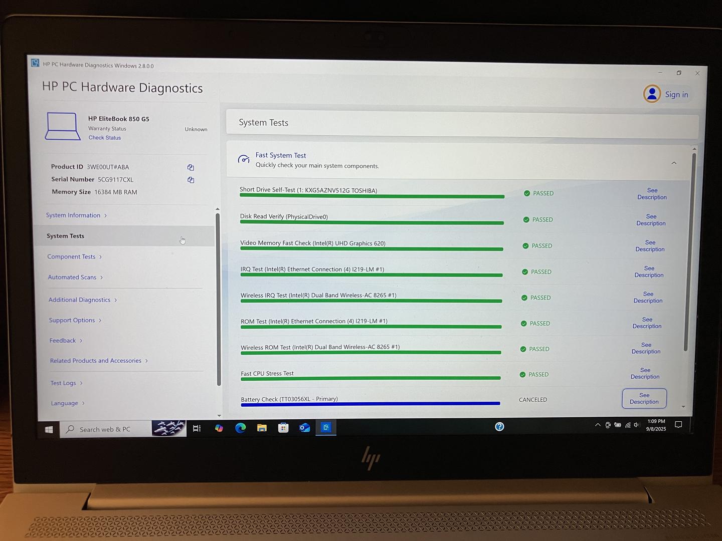Open the Language settings entry
722x541 pixels.
tap(68, 403)
